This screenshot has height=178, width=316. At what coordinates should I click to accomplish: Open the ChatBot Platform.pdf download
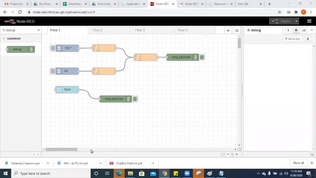(x=129, y=163)
